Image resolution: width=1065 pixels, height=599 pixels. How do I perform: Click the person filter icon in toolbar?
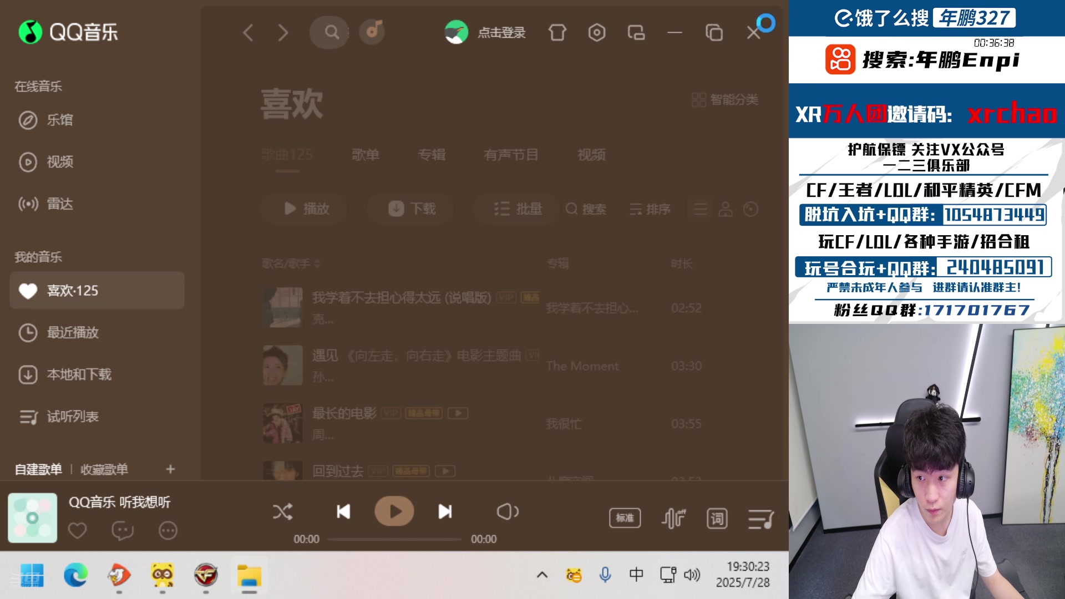(726, 209)
